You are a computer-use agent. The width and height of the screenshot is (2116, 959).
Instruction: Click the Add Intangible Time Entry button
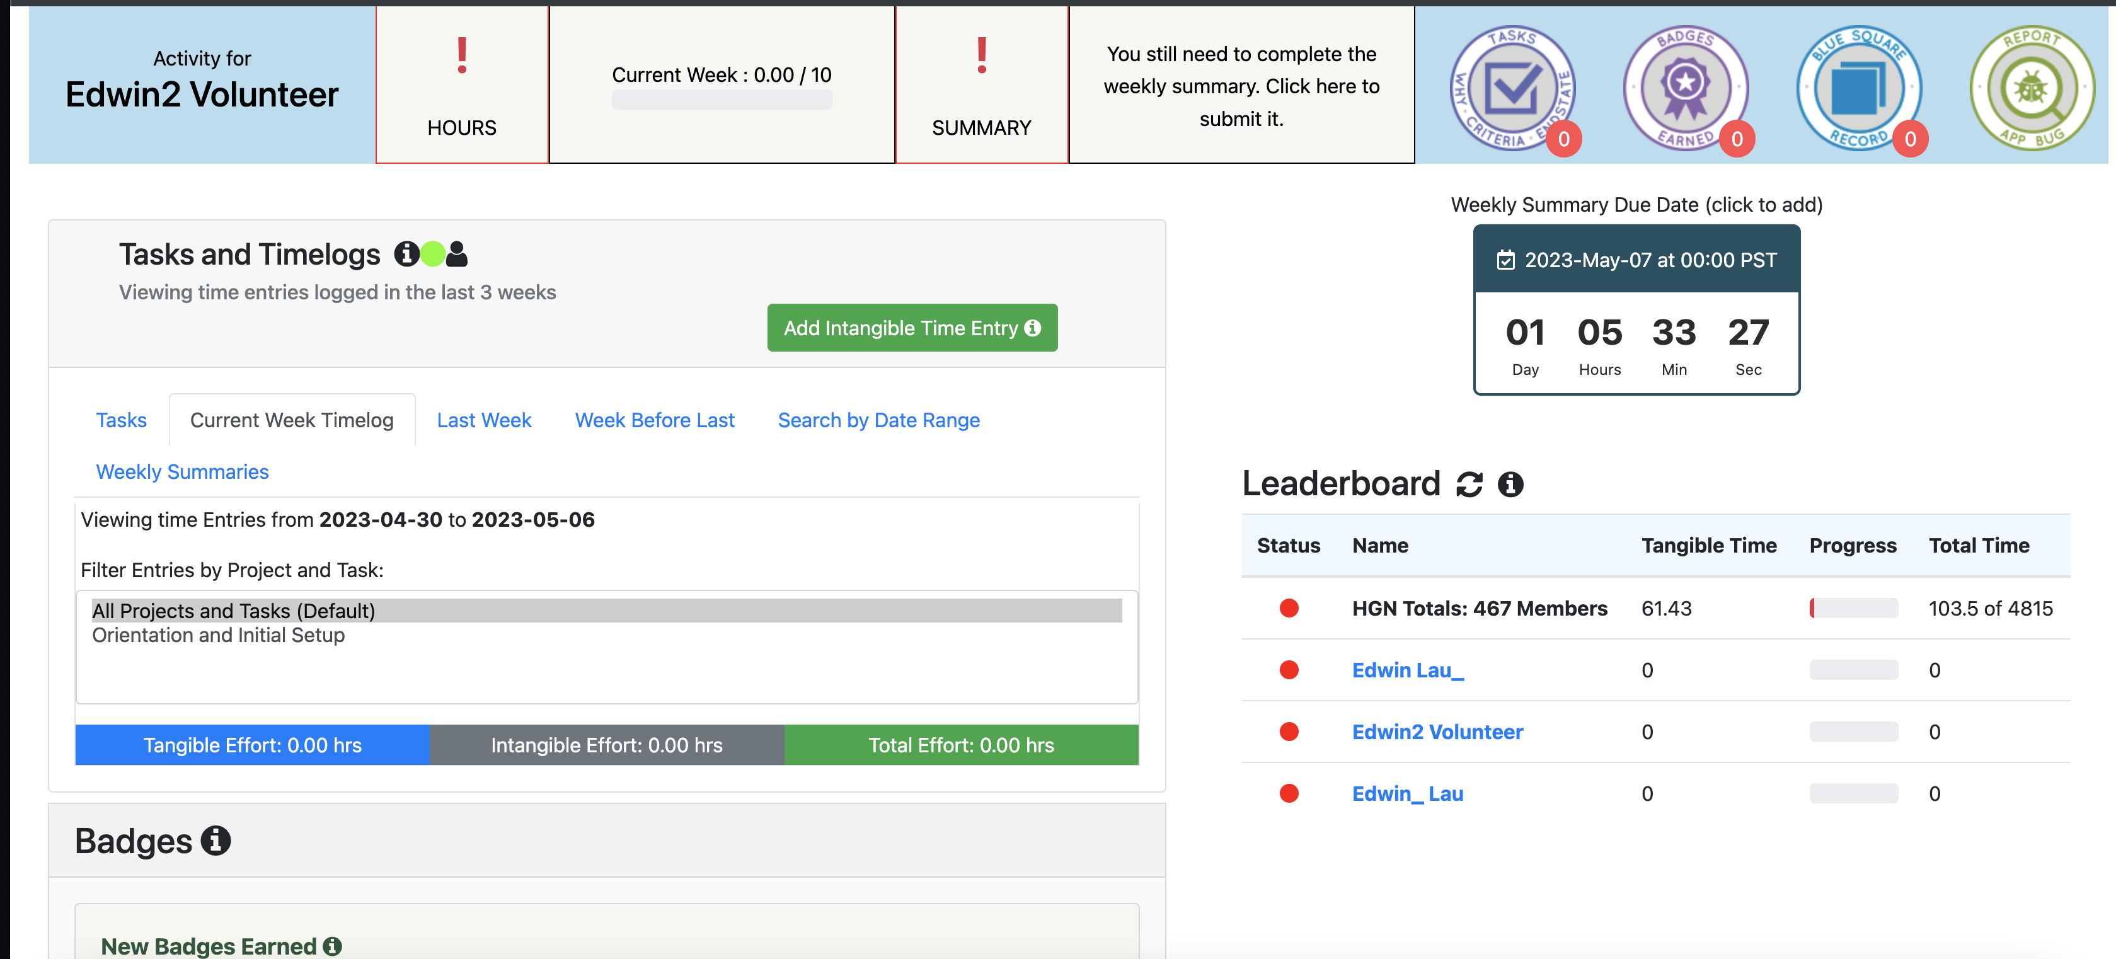[912, 328]
